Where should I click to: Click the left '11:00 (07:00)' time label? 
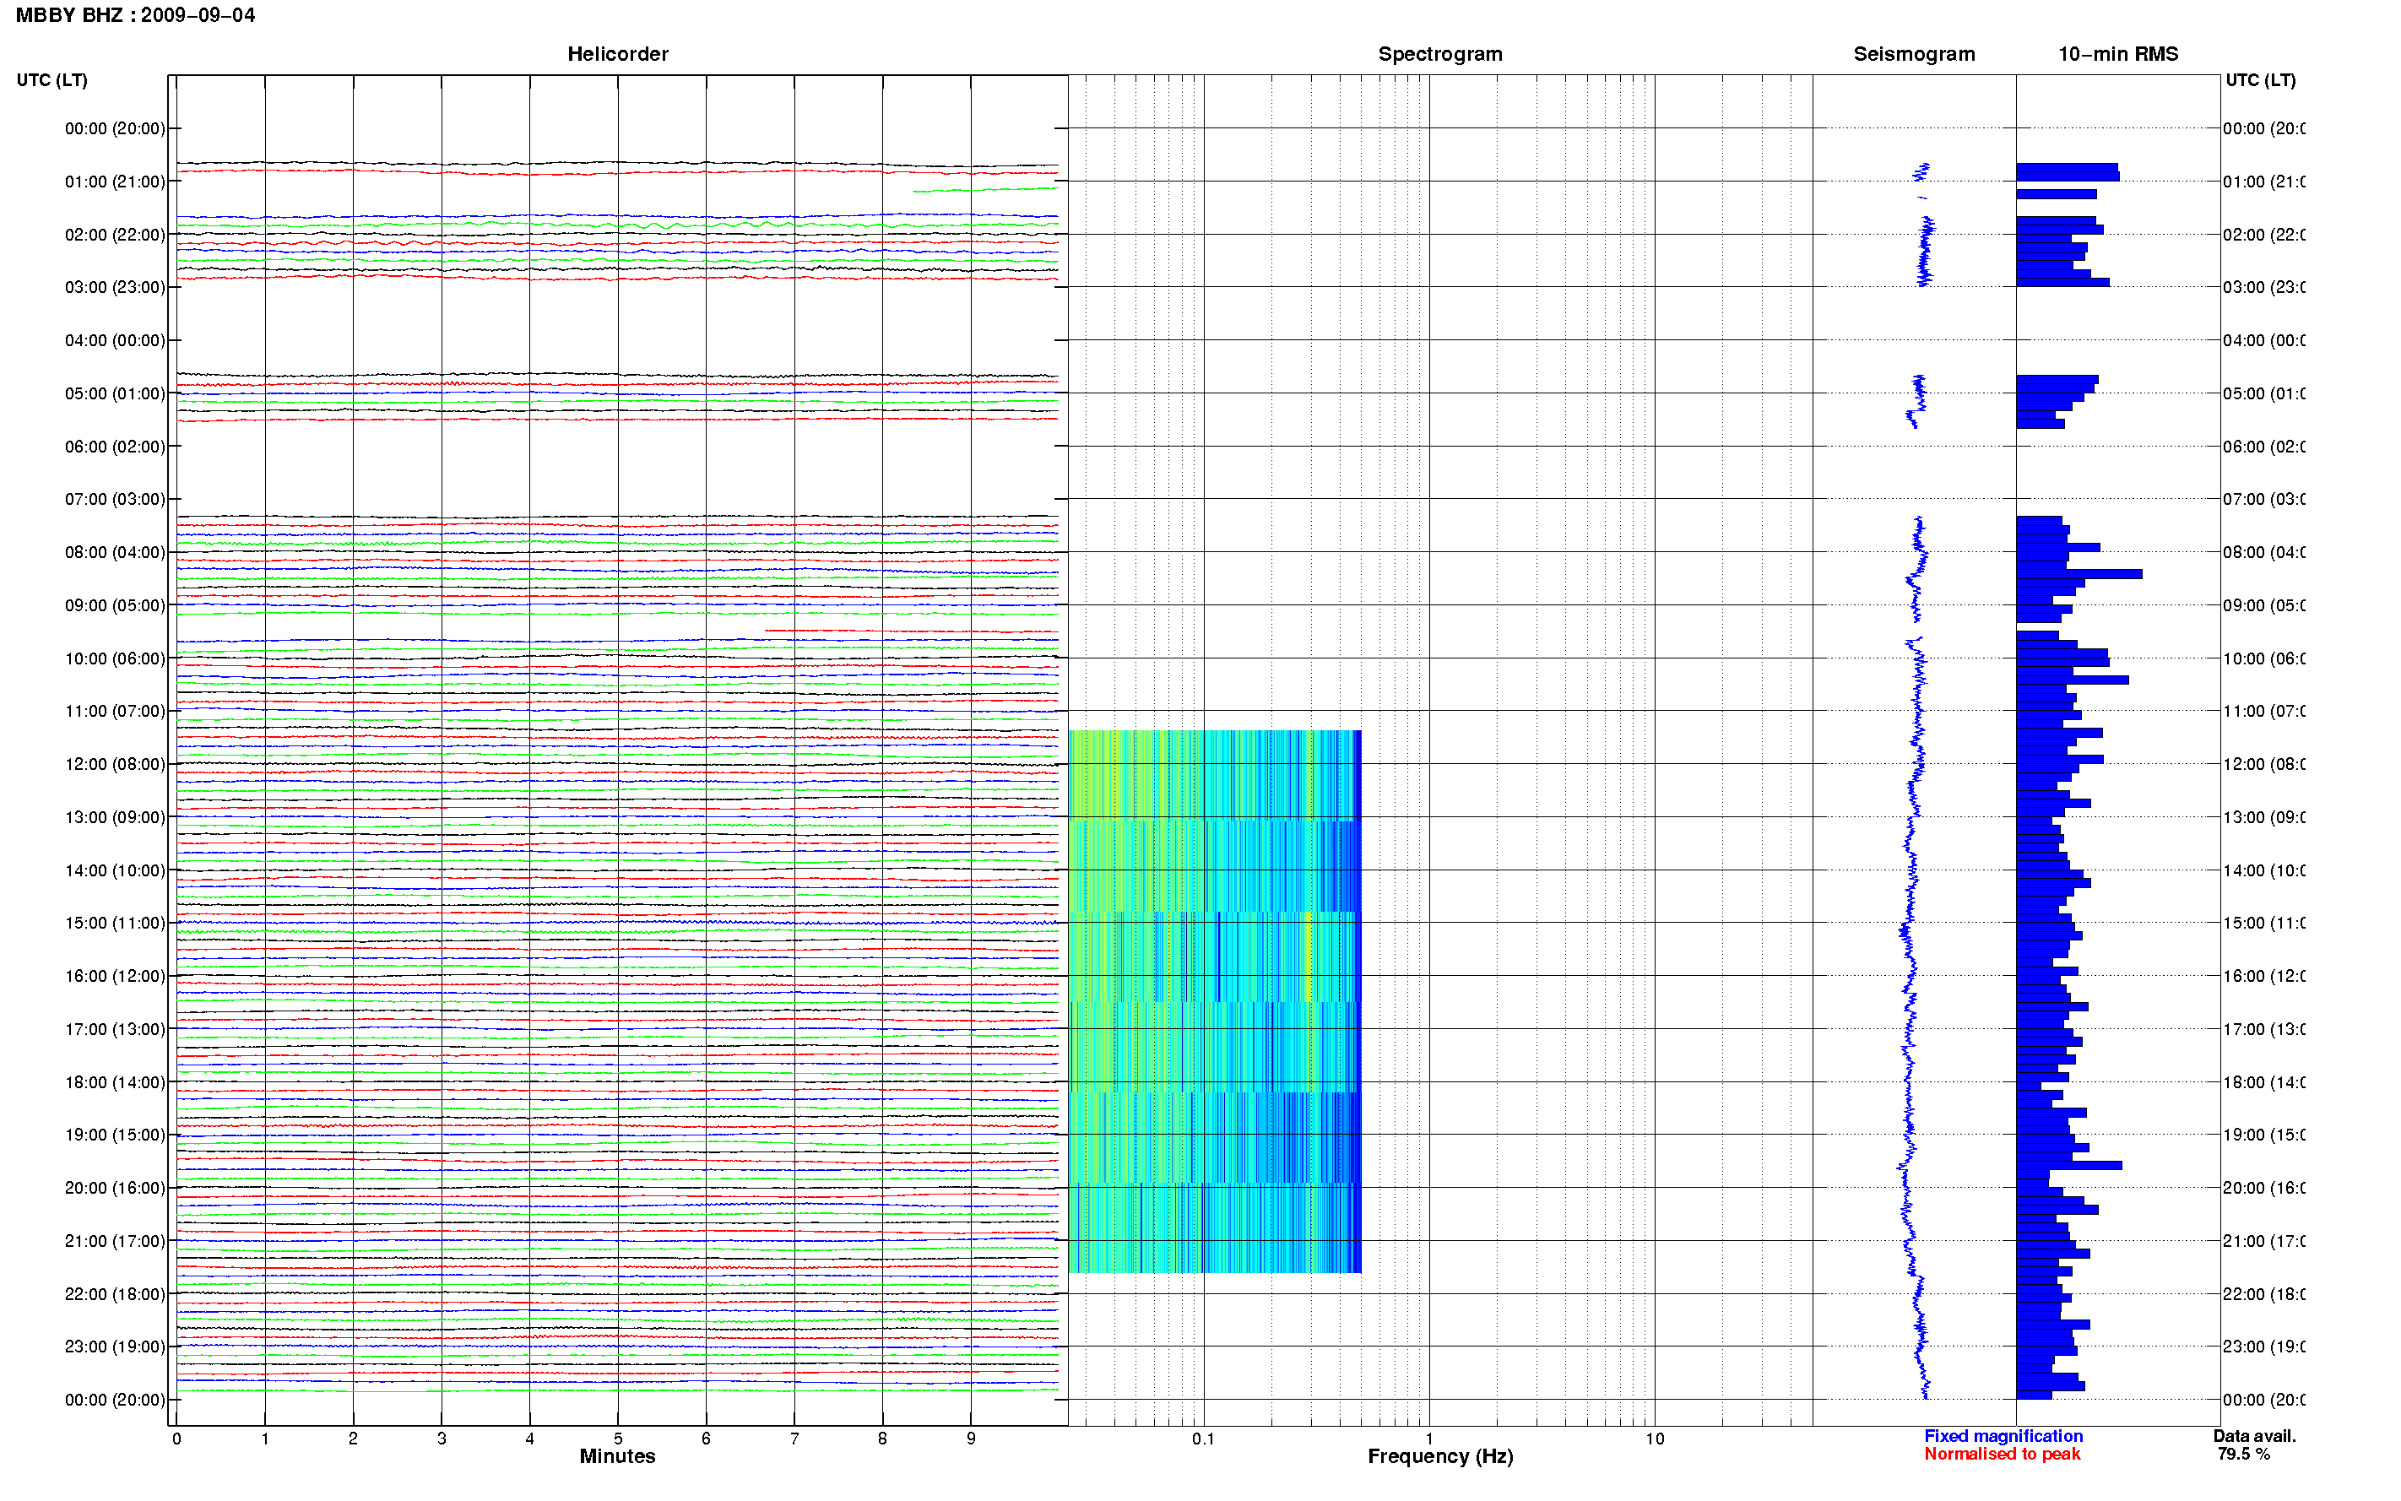click(115, 711)
